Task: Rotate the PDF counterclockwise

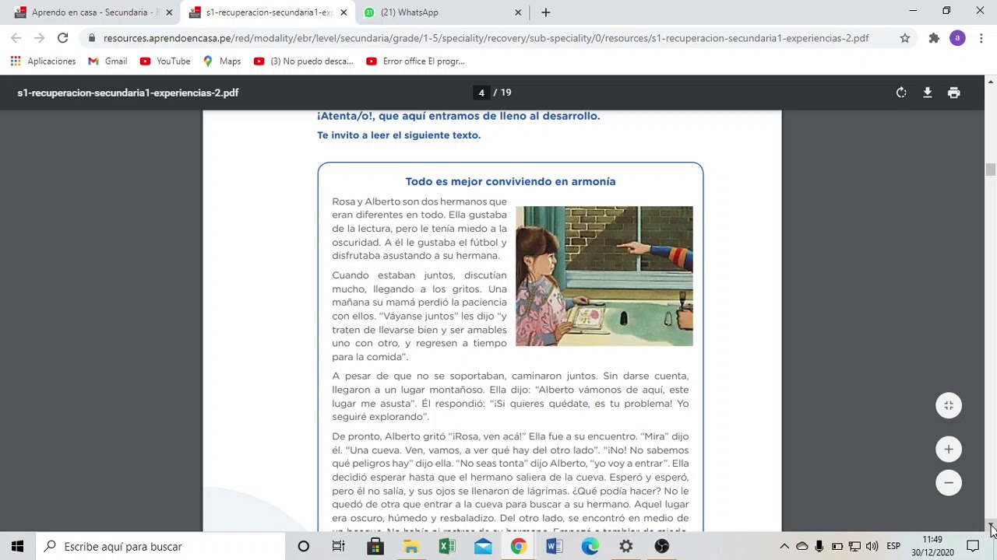Action: (x=901, y=93)
